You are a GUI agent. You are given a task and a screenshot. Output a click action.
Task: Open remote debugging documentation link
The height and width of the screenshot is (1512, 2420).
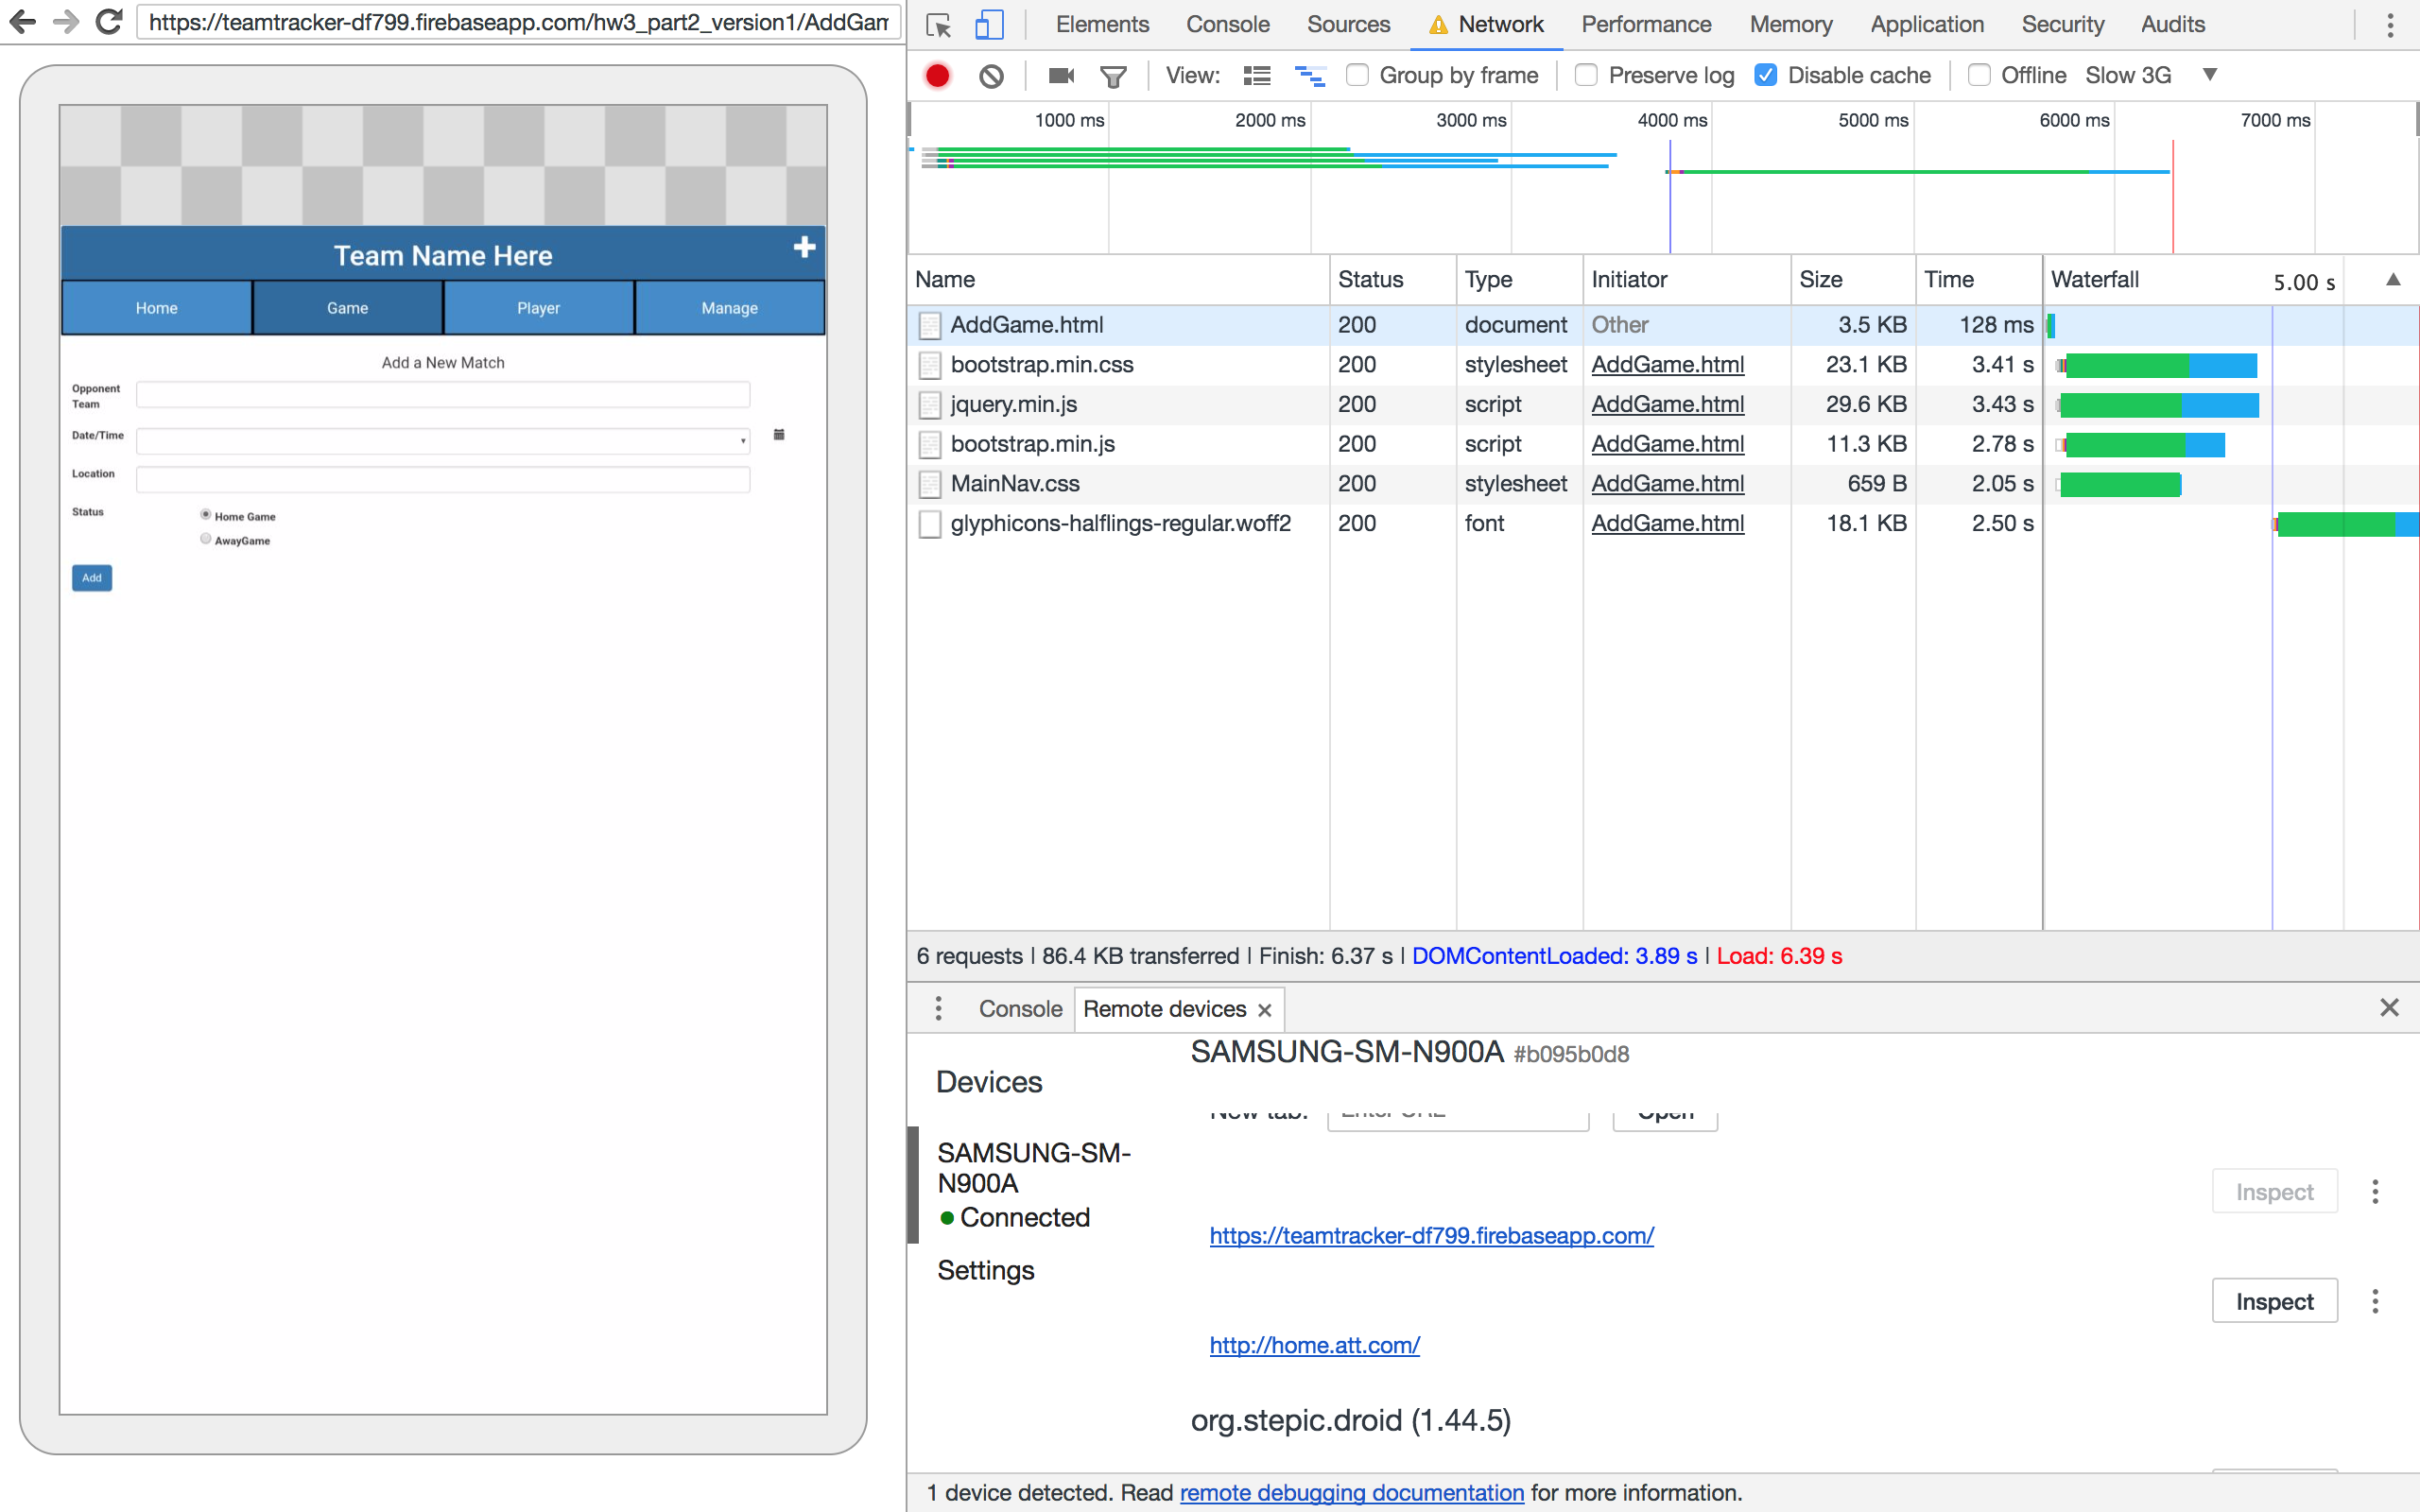pos(1352,1493)
